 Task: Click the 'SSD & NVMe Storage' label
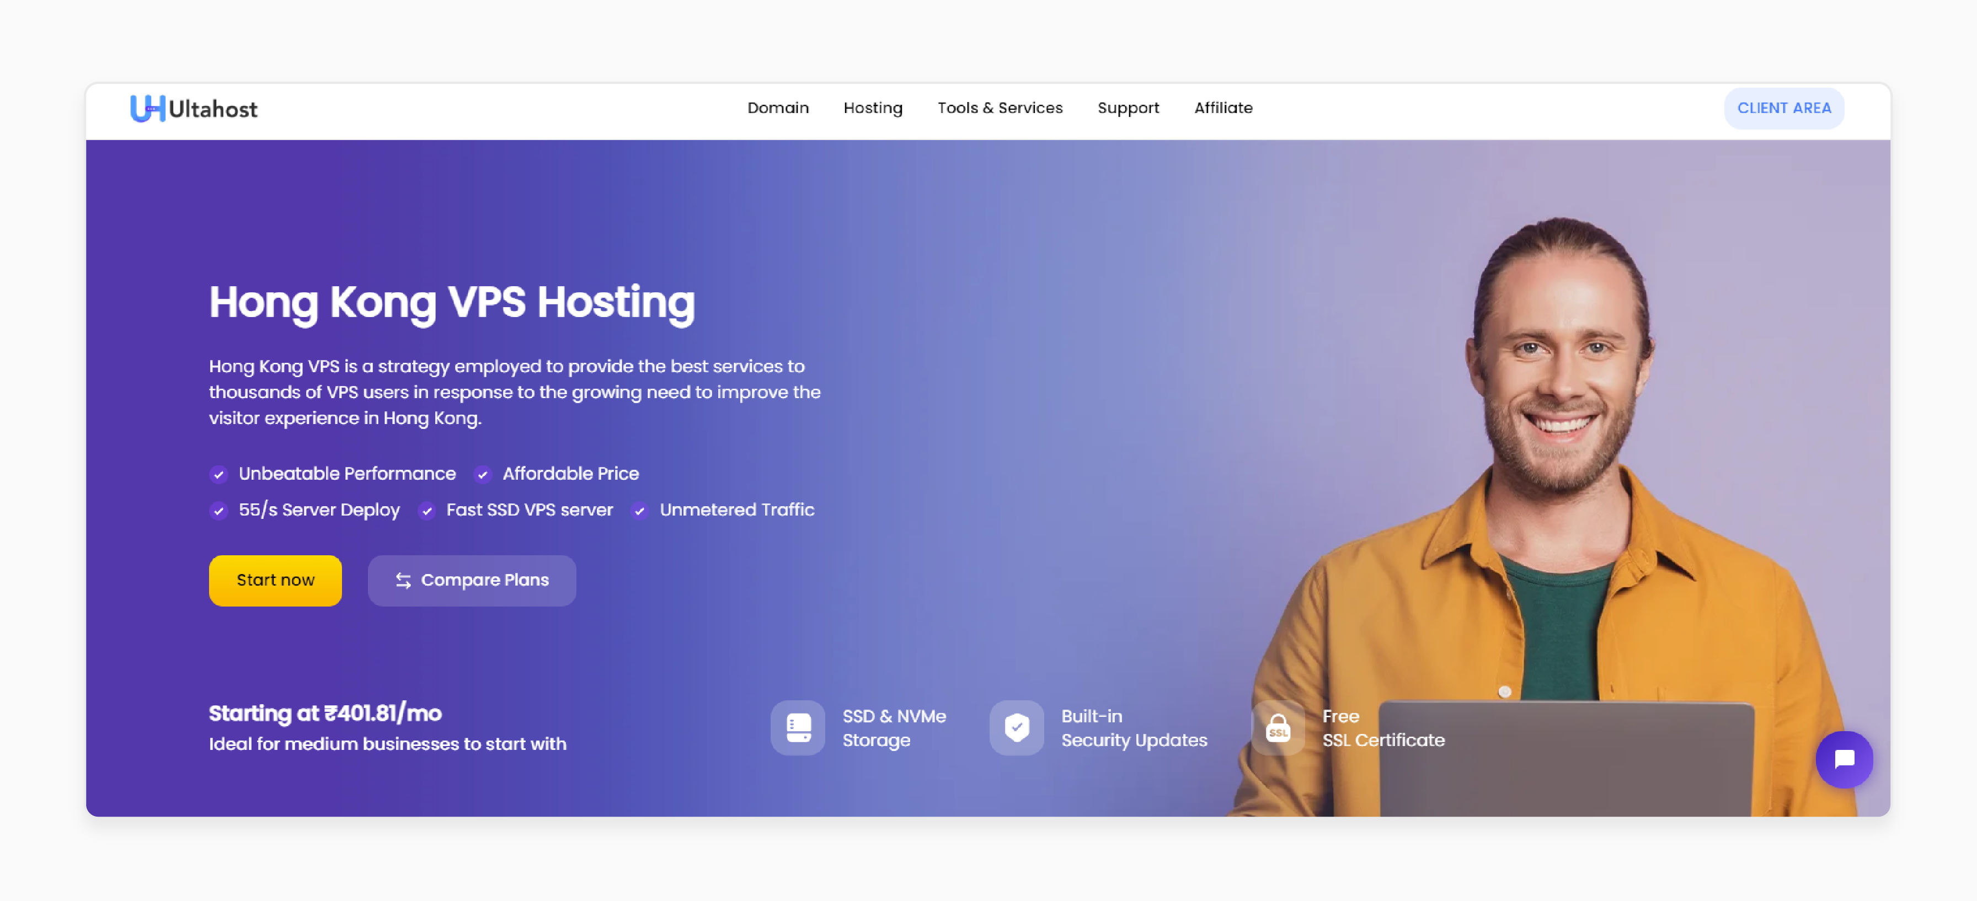point(893,727)
